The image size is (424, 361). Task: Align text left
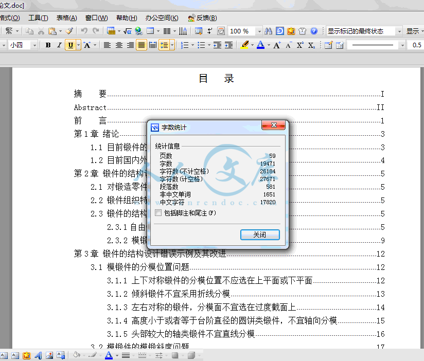(107, 45)
